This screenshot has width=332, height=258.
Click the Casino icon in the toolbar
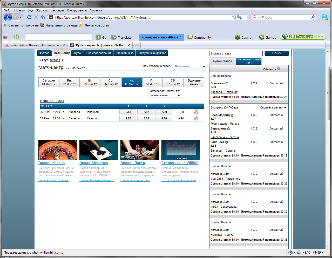(x=238, y=37)
